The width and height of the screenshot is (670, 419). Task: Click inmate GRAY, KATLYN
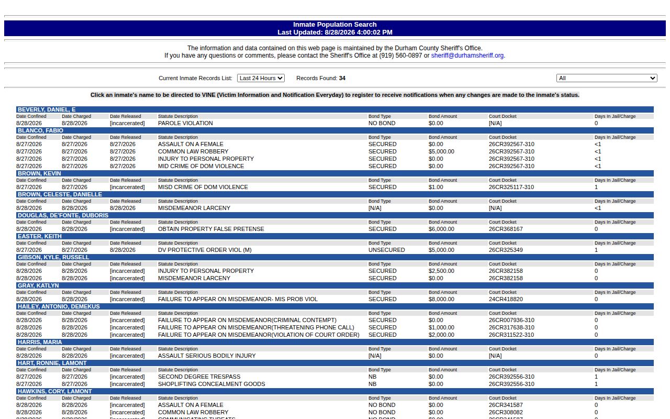click(x=38, y=285)
